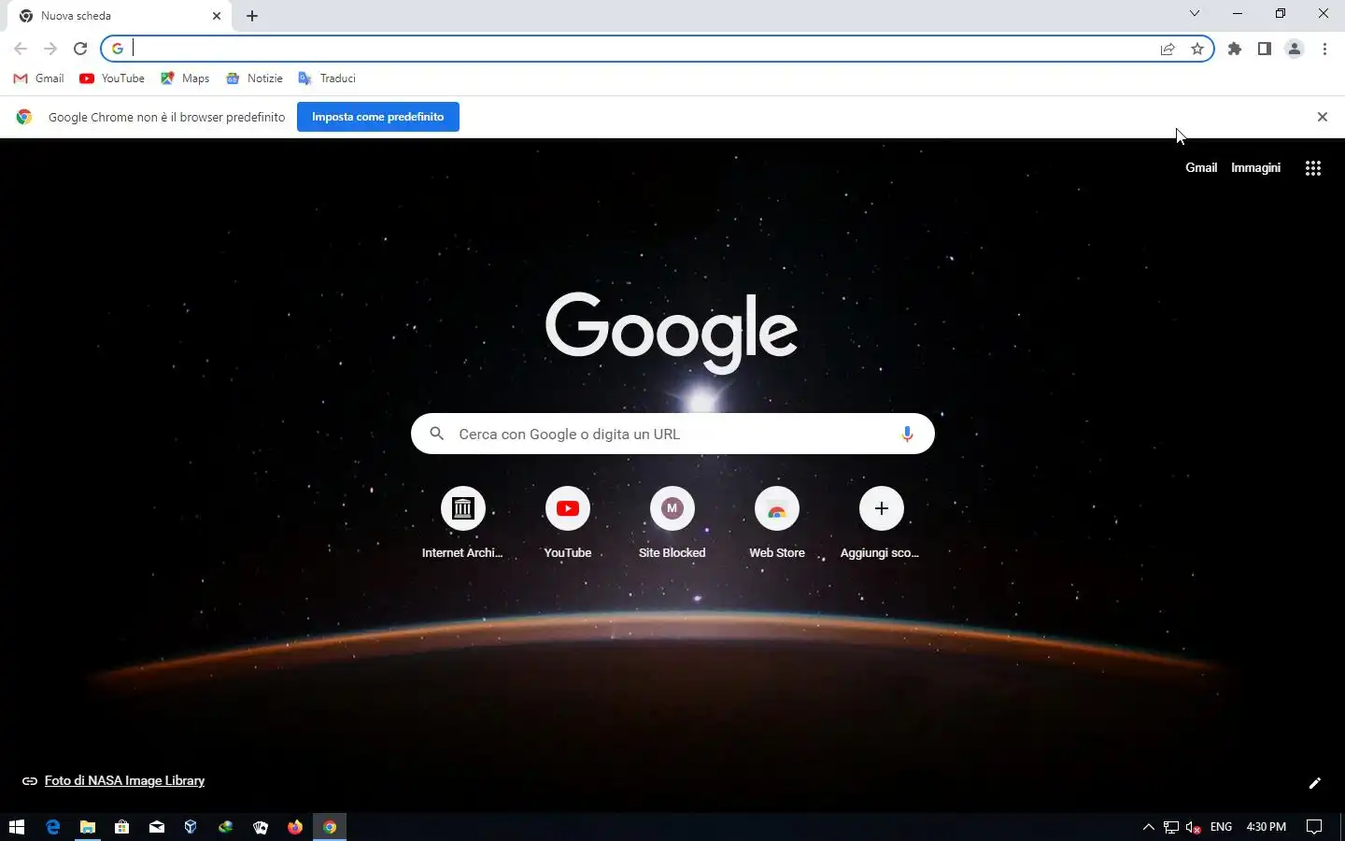Click the Google icon in address bar
The width and height of the screenshot is (1345, 841).
click(118, 49)
